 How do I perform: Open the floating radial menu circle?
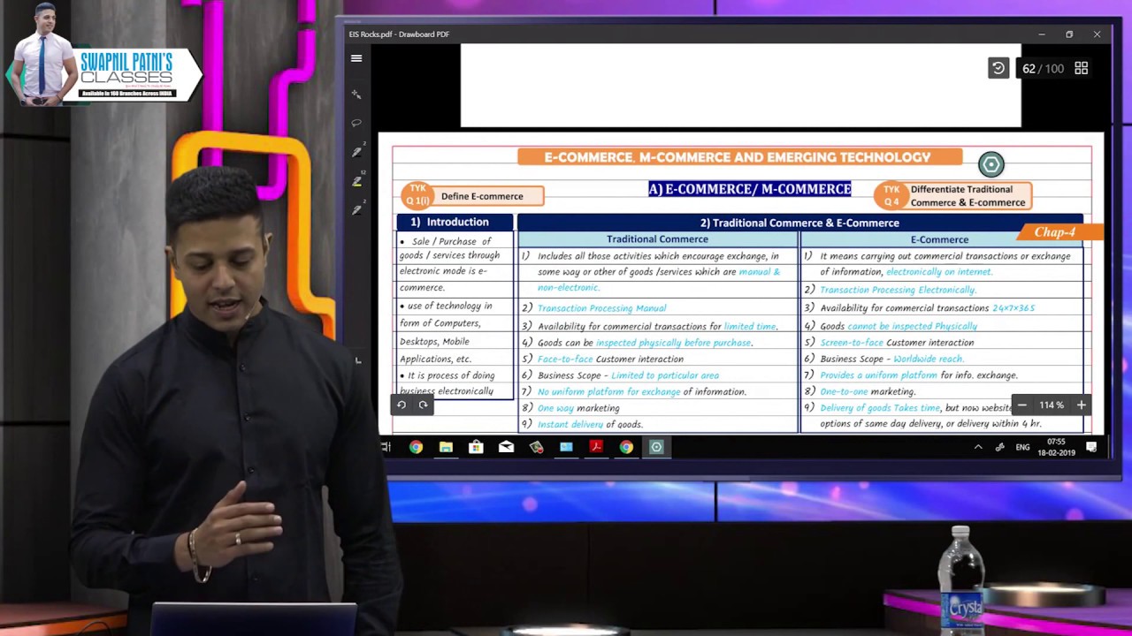[x=991, y=164]
